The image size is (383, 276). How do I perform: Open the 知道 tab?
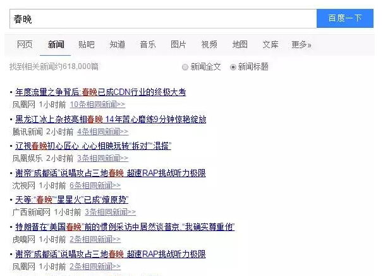(118, 44)
